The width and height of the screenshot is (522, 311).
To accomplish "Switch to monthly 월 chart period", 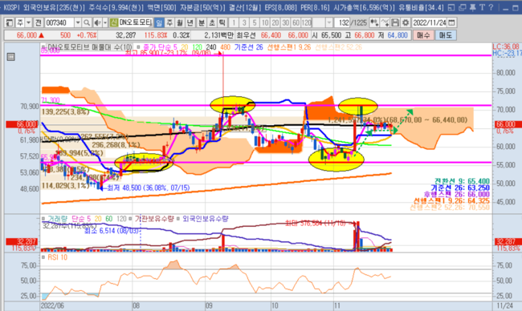I will coord(180,22).
